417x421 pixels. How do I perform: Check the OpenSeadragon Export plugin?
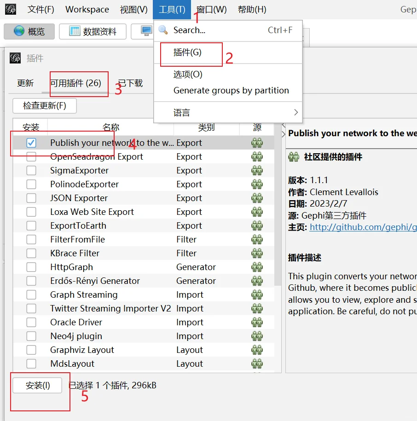31,156
